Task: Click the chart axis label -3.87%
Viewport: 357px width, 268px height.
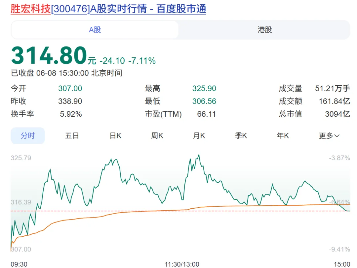Action: coord(339,158)
